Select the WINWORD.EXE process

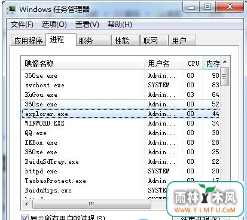click(x=121, y=123)
